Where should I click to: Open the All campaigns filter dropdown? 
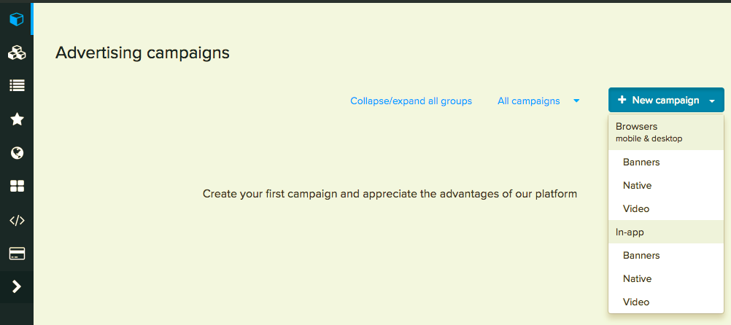pyautogui.click(x=538, y=101)
